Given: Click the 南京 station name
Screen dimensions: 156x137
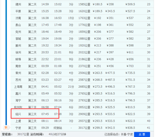Looking at the screenshot, I should pos(18,66).
